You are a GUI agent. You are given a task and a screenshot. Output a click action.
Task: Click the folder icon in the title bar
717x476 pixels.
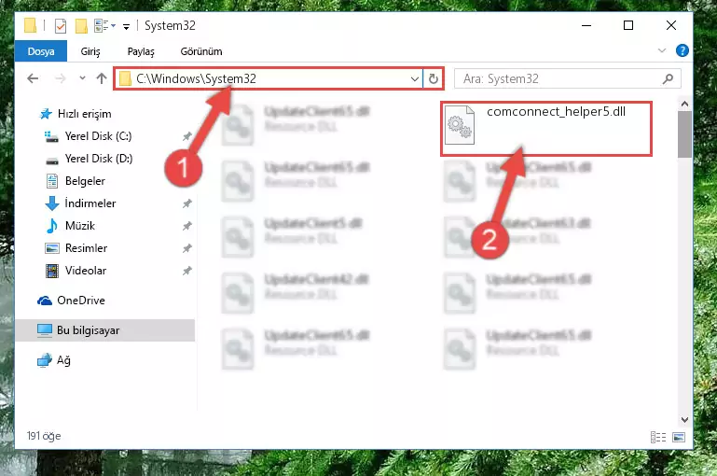(30, 25)
